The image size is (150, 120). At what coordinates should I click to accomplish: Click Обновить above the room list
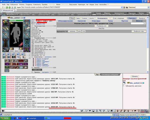pyautogui.click(x=135, y=76)
